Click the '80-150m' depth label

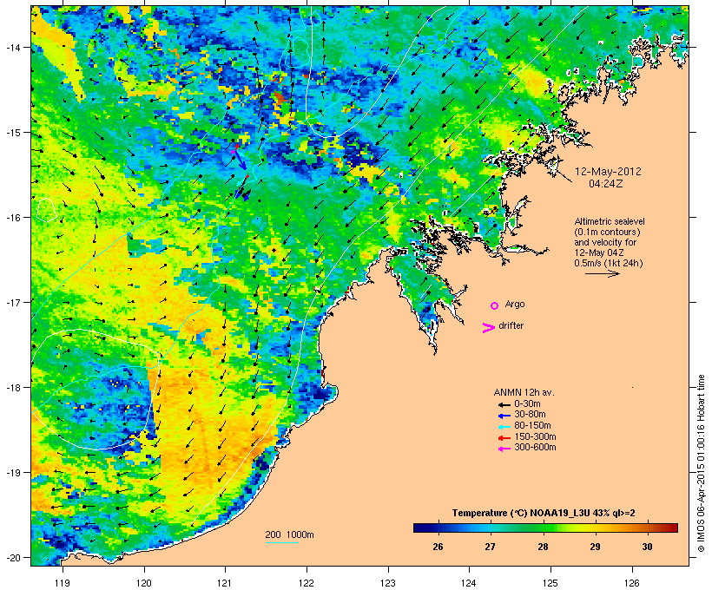coord(532,426)
